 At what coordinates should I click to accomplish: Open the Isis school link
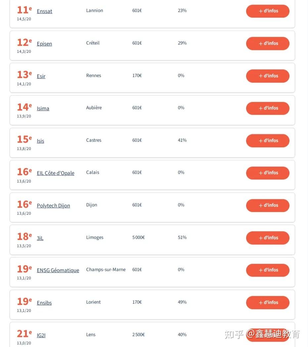(x=40, y=141)
